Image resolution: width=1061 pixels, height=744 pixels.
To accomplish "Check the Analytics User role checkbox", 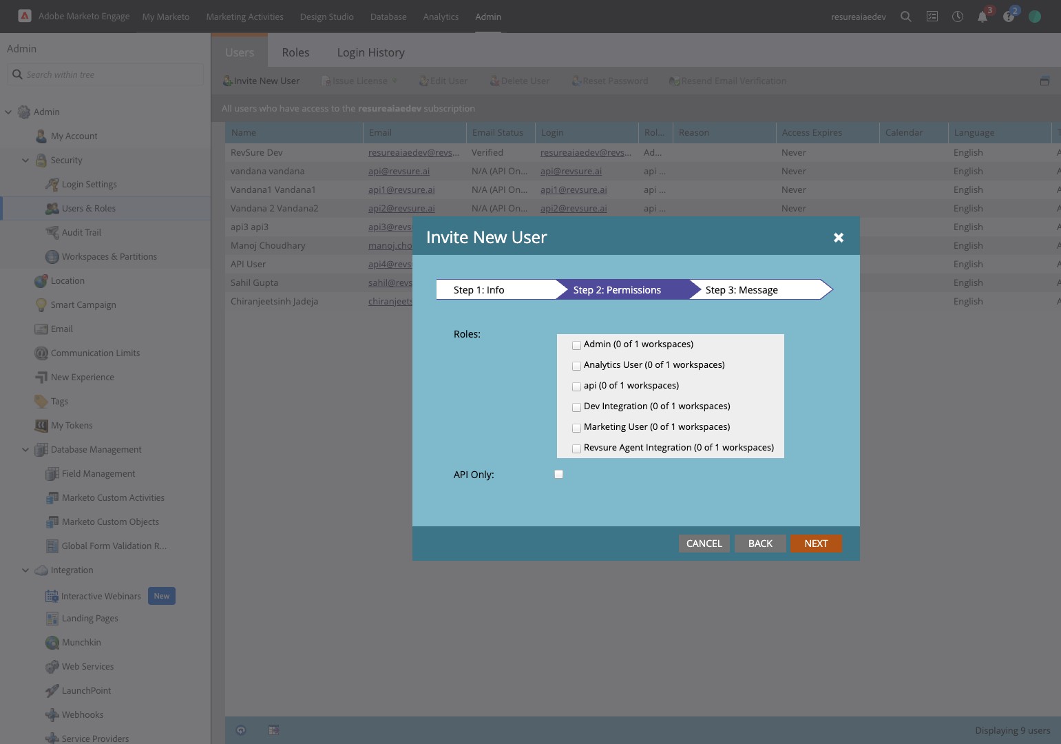I will pos(577,366).
